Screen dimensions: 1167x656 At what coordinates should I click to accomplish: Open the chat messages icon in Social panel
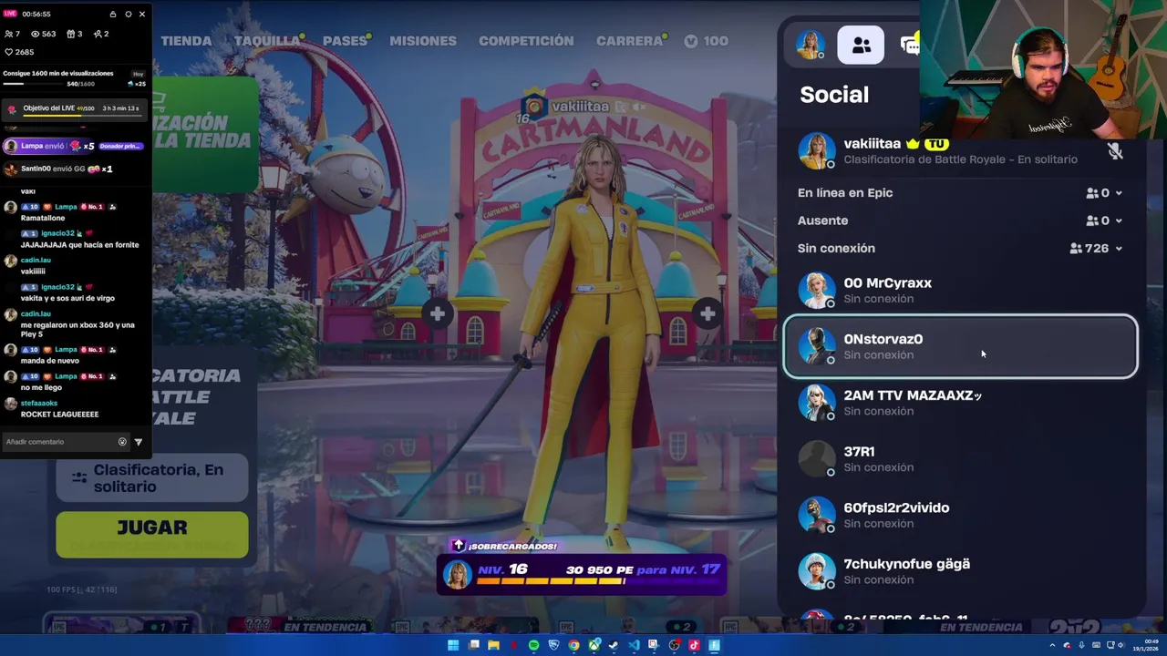coord(909,46)
